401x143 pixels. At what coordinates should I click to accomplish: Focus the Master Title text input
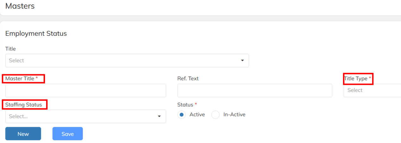click(85, 91)
